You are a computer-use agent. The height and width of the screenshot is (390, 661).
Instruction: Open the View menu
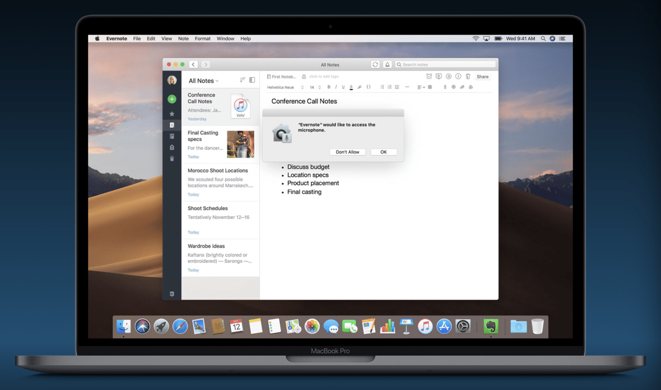click(166, 39)
